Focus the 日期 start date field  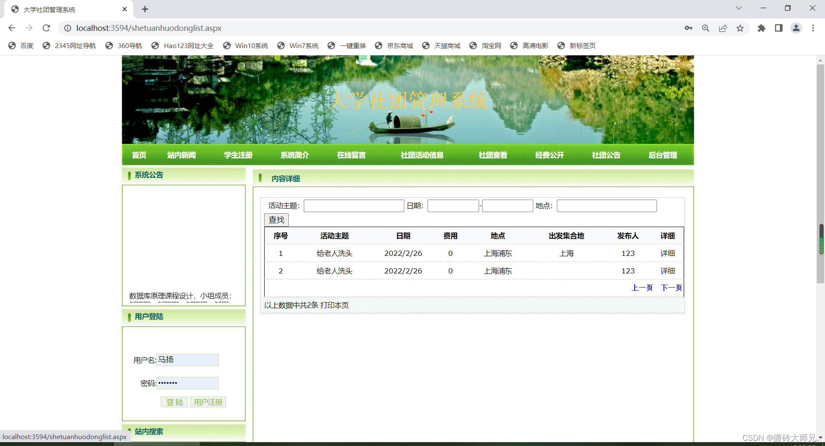(453, 206)
